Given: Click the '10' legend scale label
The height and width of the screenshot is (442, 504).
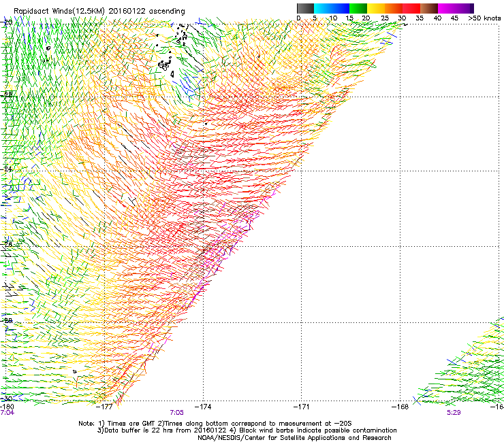Looking at the screenshot, I should coord(333,18).
